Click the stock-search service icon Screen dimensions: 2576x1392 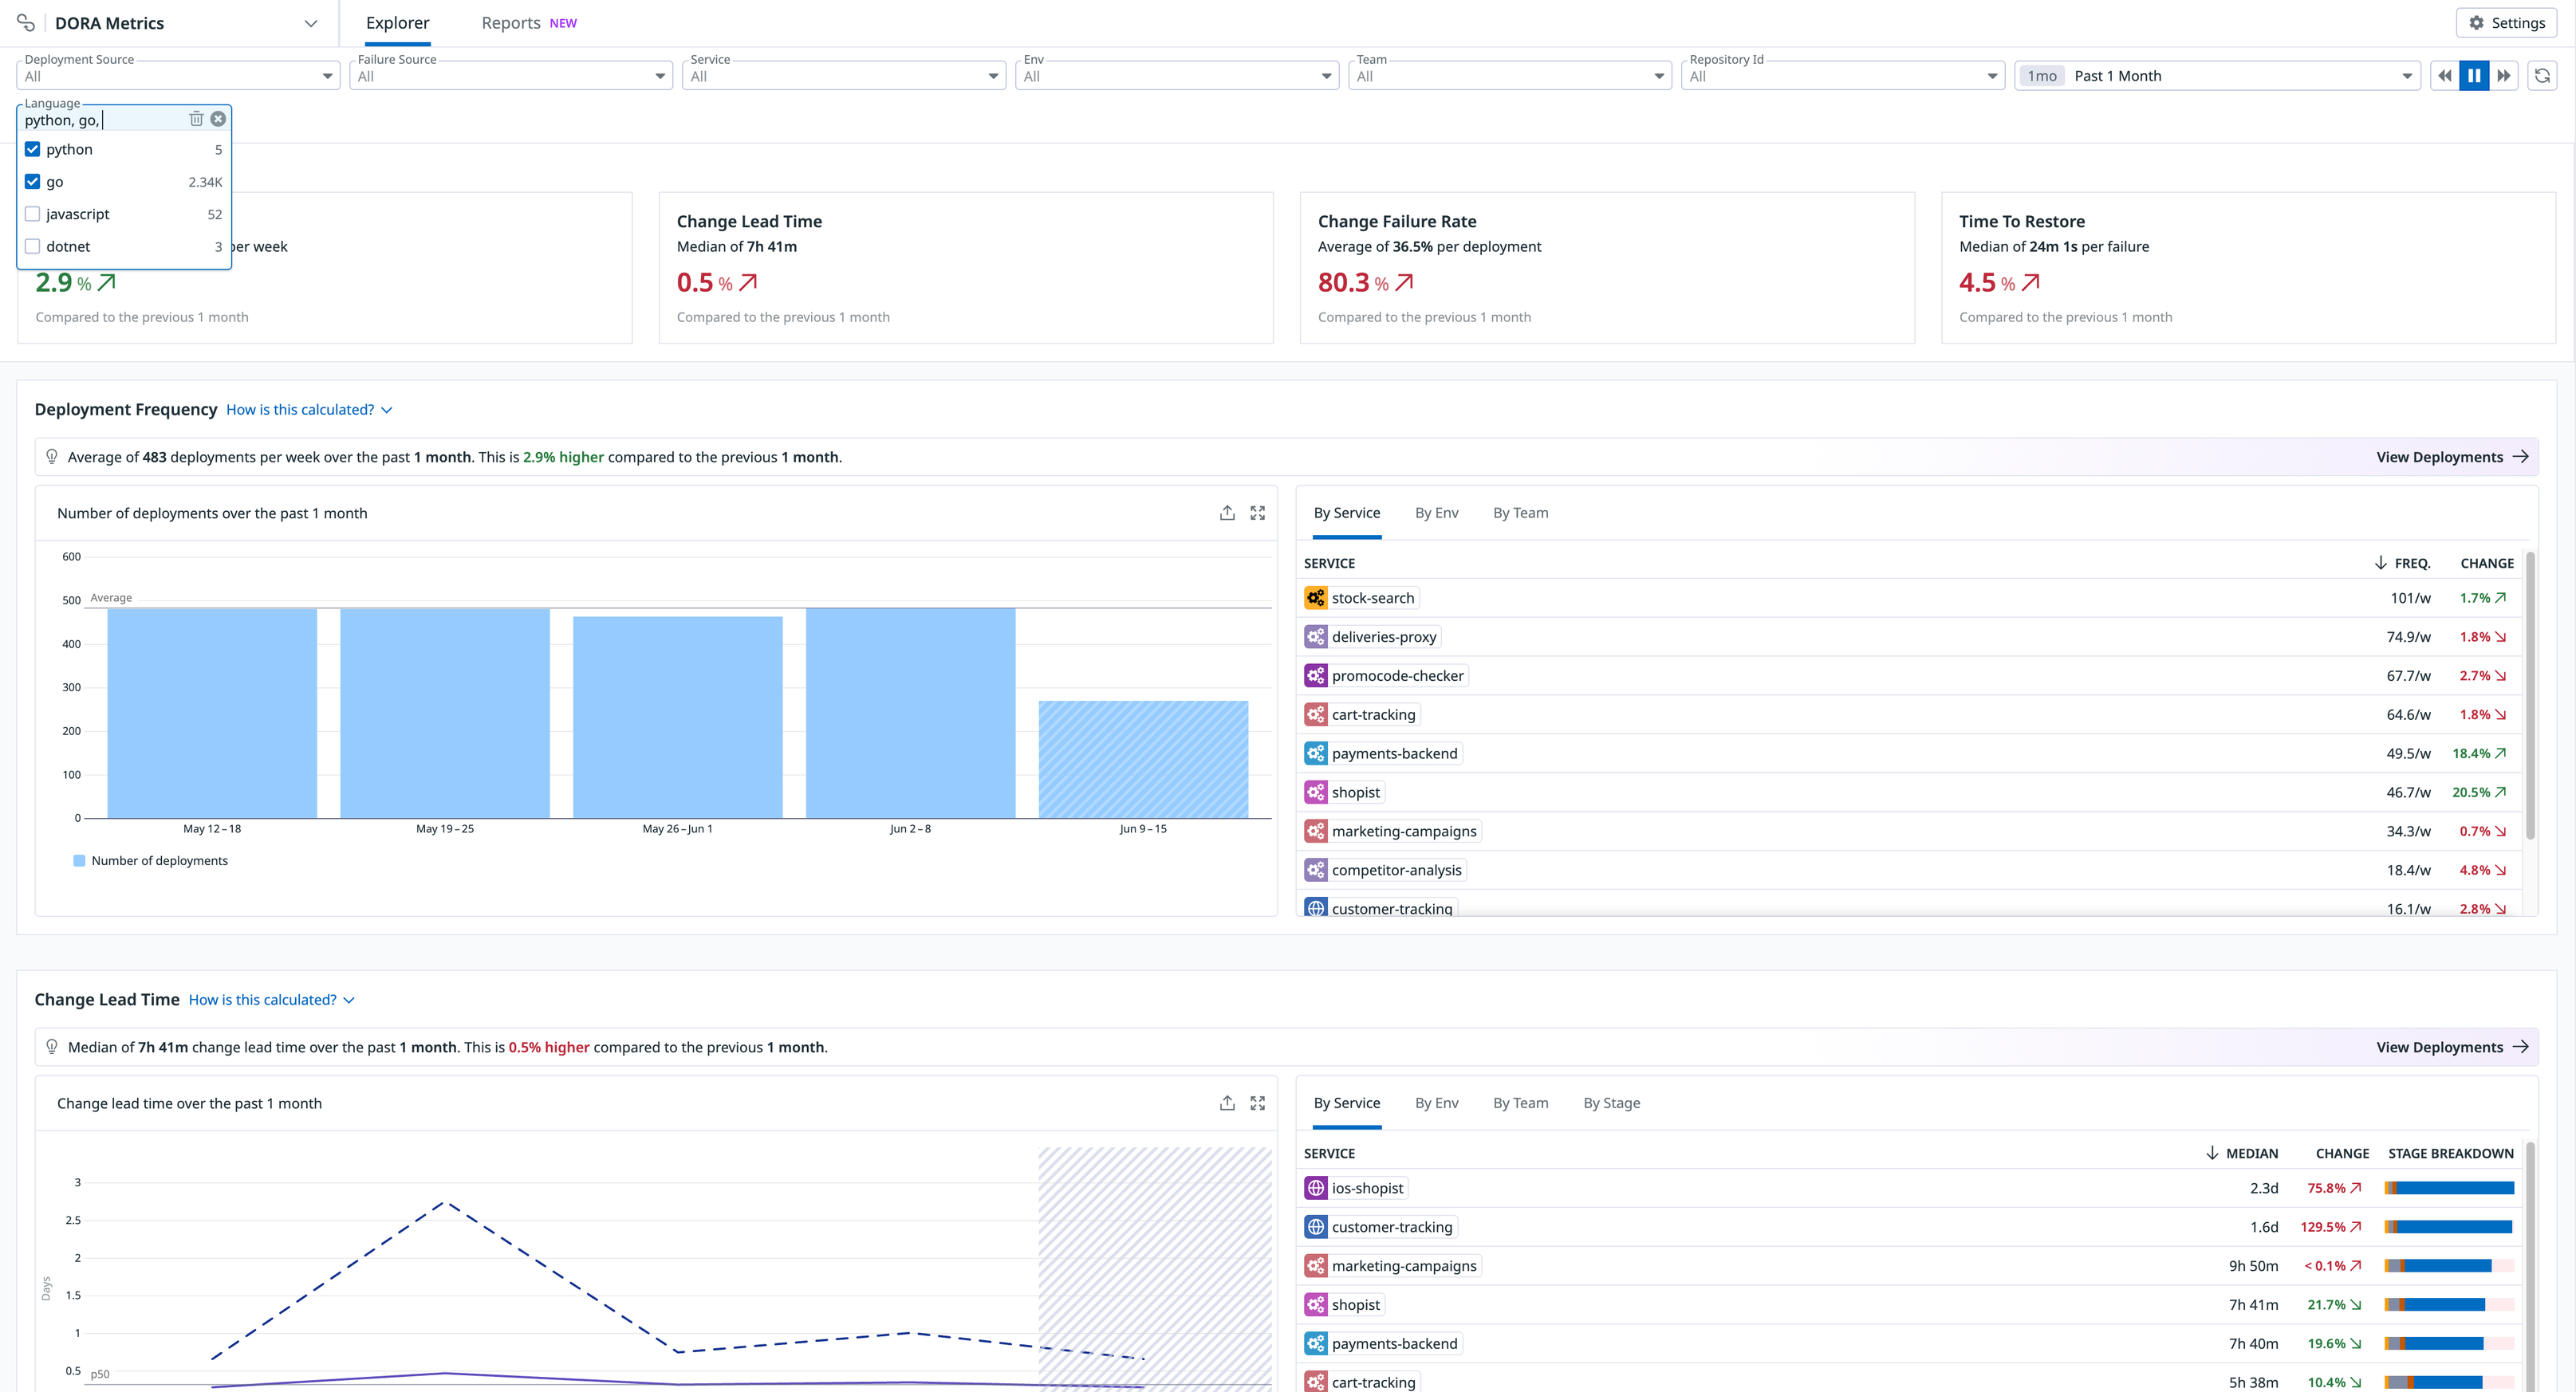(1316, 598)
